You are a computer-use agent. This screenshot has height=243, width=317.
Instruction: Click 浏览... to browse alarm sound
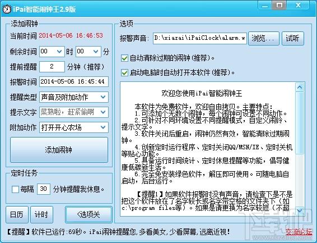click(x=264, y=38)
